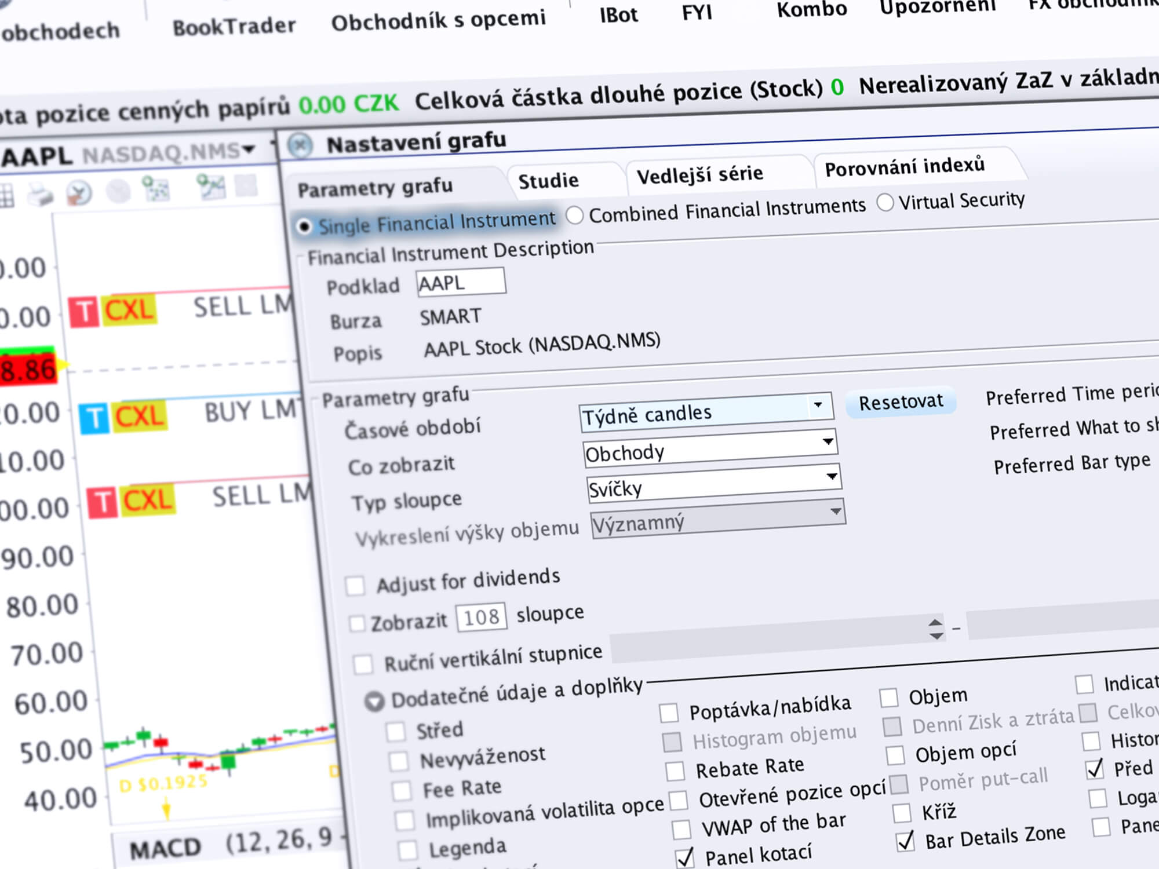
Task: Uncheck the Před checkbox
Action: pyautogui.click(x=1095, y=770)
